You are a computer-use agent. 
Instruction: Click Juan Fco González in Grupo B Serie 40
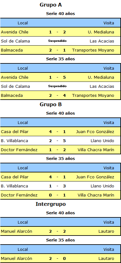tap(95, 132)
